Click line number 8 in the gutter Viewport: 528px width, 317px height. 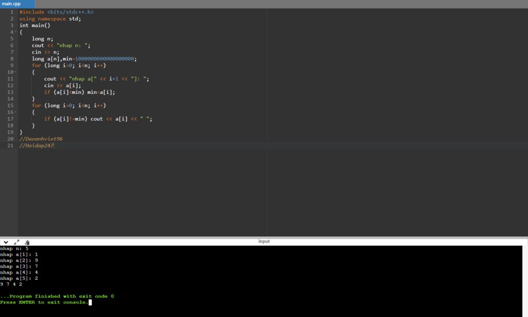point(12,59)
